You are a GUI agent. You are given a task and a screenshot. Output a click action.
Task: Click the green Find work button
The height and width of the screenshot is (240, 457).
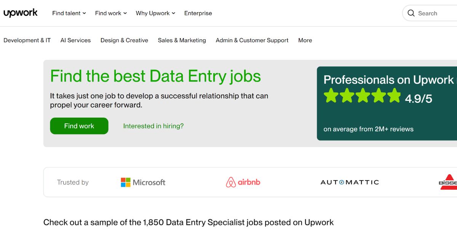point(79,126)
